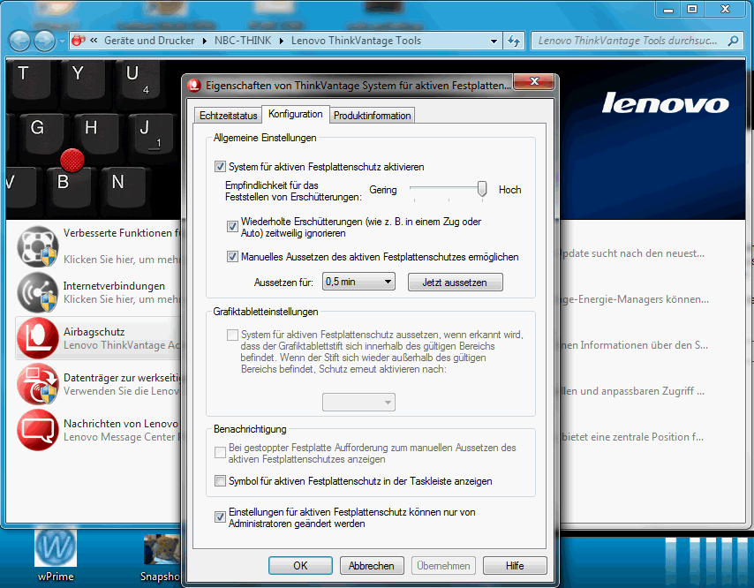Expand the breadcrumb overflow chevrons

click(94, 41)
